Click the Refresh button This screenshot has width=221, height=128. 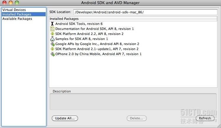205,118
